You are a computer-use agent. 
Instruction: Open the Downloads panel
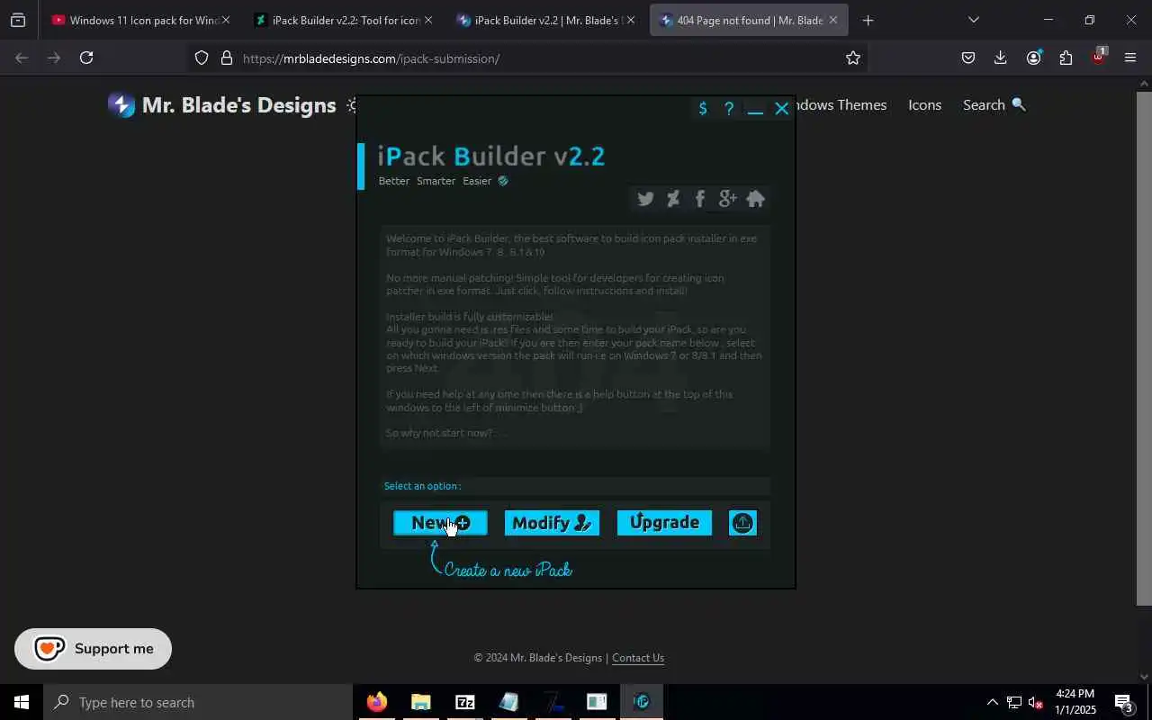tap(1001, 58)
